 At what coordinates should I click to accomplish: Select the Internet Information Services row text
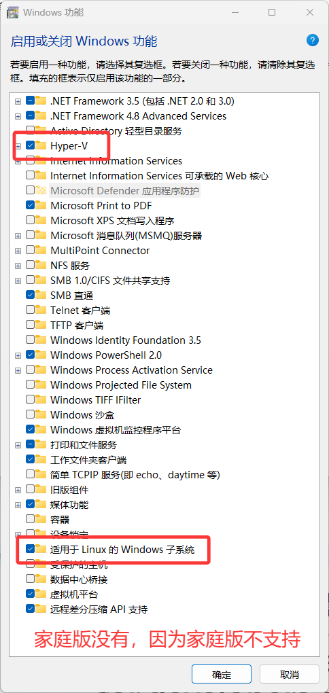[x=116, y=160]
